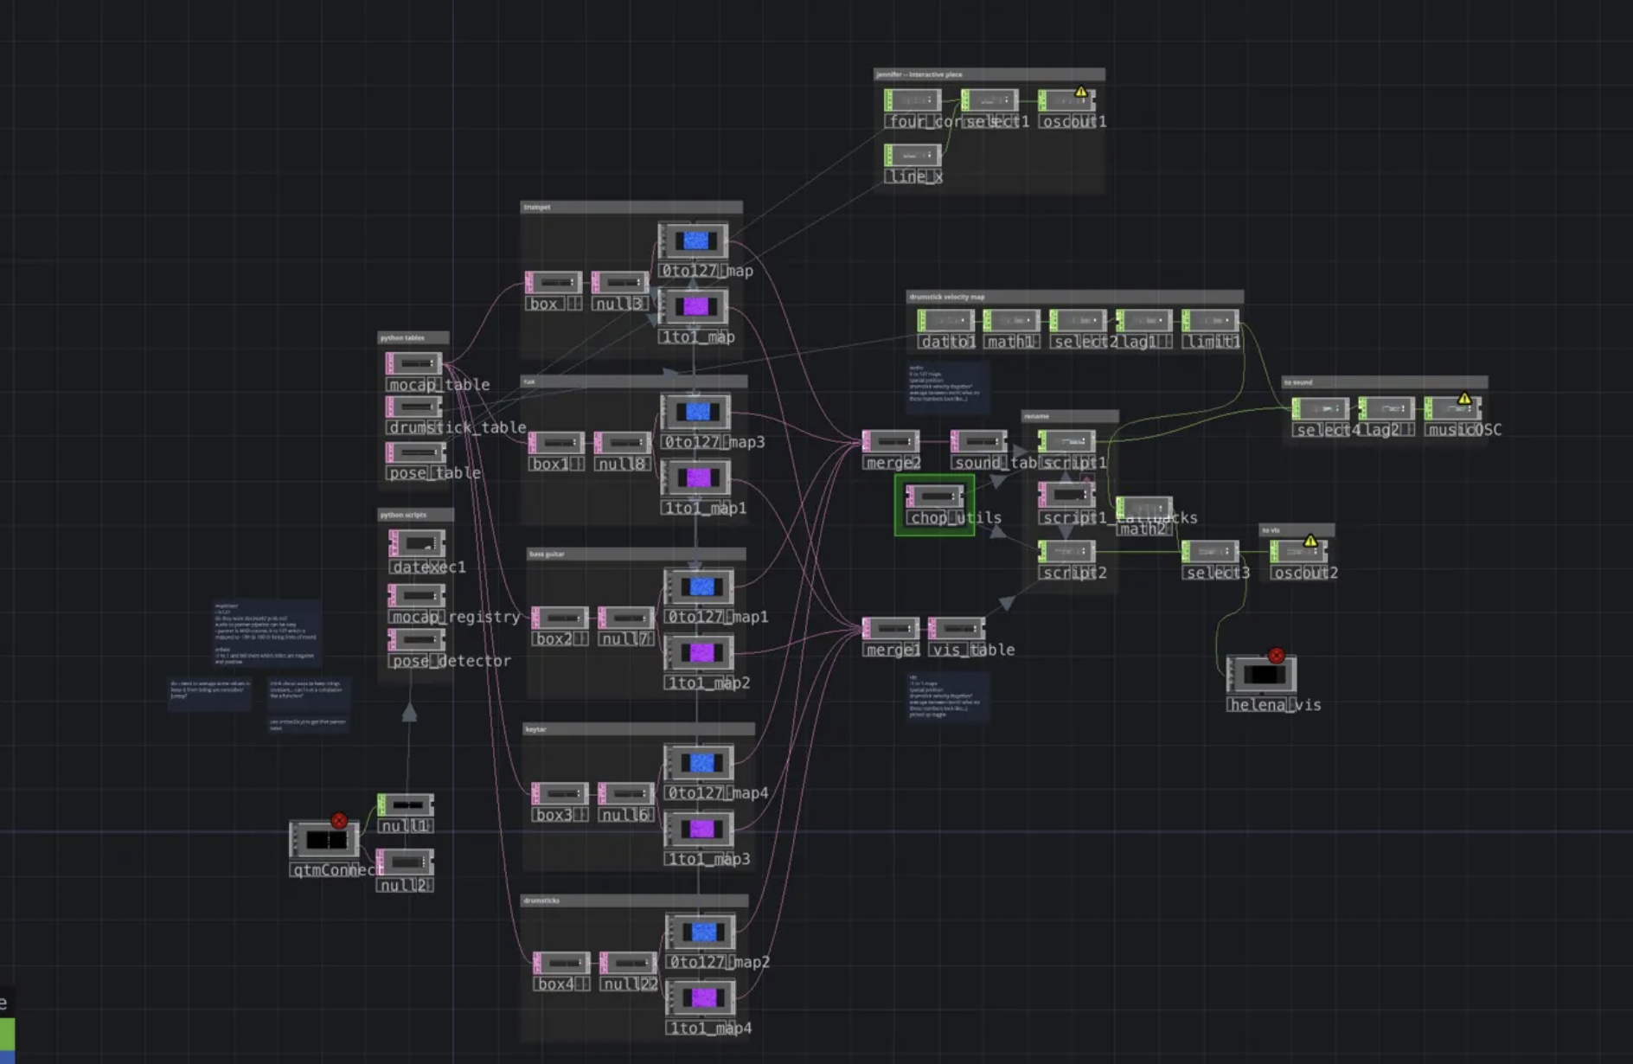This screenshot has height=1064, width=1633.
Task: Select the box3 node
Action: pyautogui.click(x=560, y=793)
